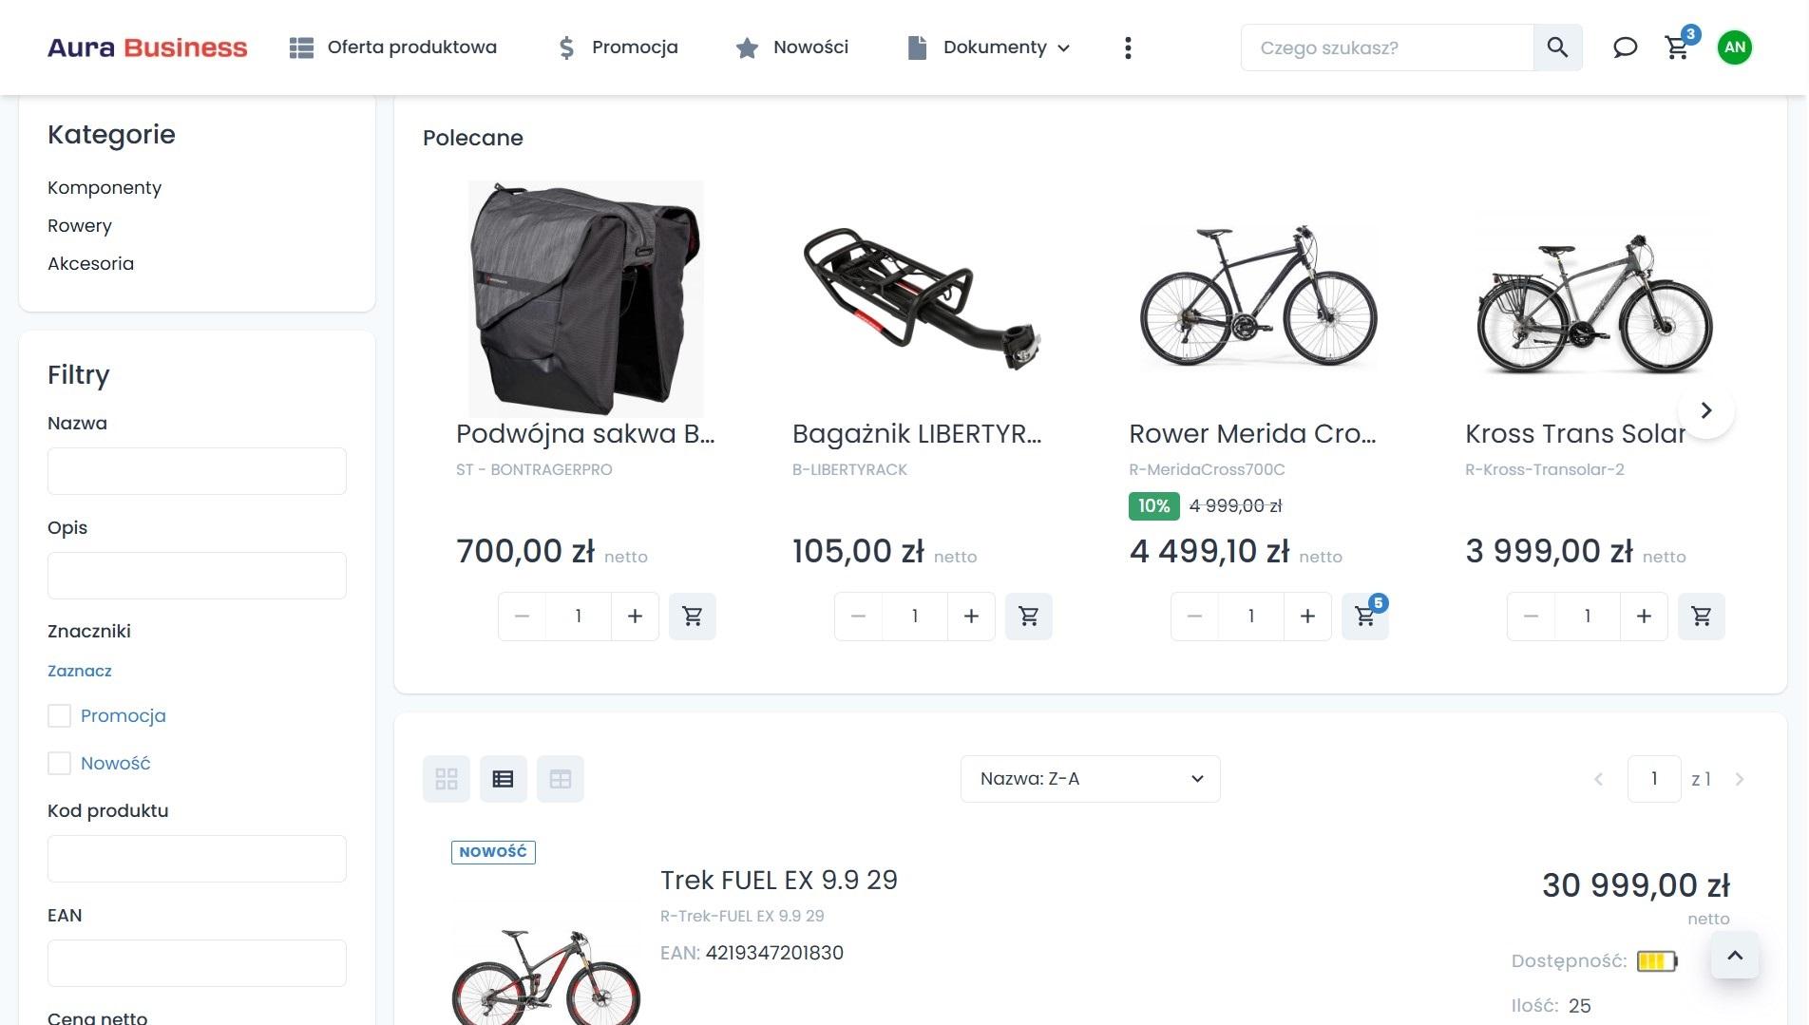Click the page number field
Viewport: 1809px width, 1025px height.
pyautogui.click(x=1654, y=779)
